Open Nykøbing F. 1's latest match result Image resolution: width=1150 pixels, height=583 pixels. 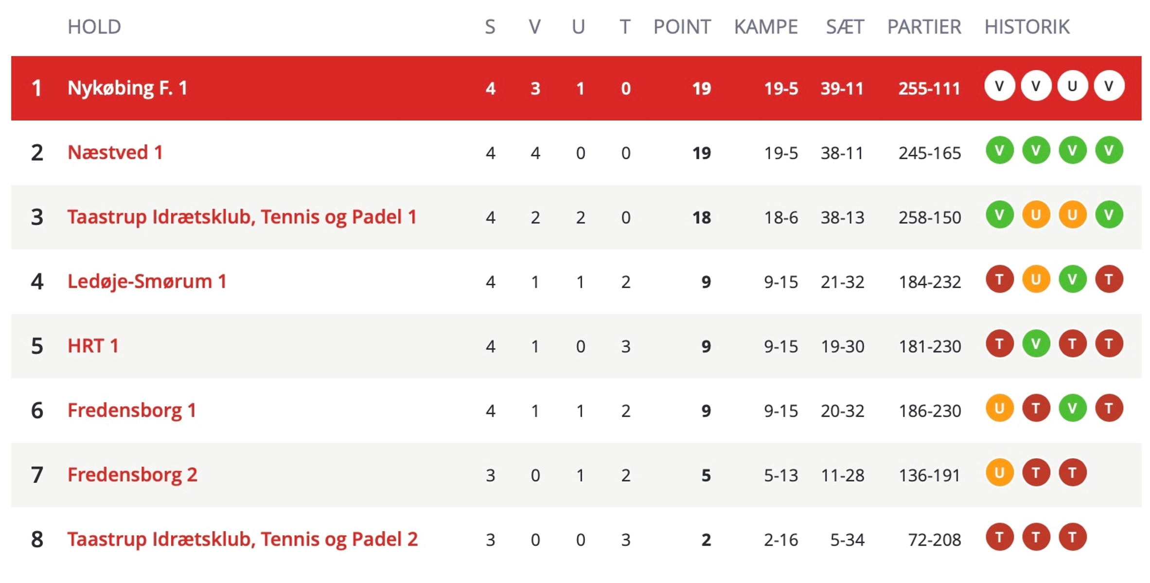click(x=1109, y=86)
